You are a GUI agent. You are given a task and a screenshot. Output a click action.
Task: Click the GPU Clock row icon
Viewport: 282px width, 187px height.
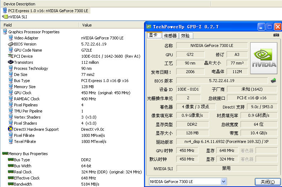pyautogui.click(x=11, y=93)
